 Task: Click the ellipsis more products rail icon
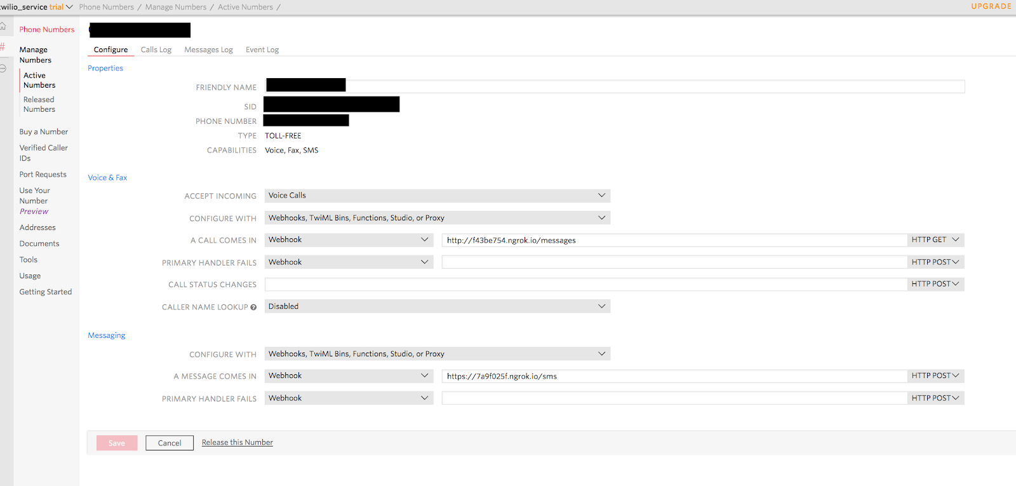coord(3,68)
